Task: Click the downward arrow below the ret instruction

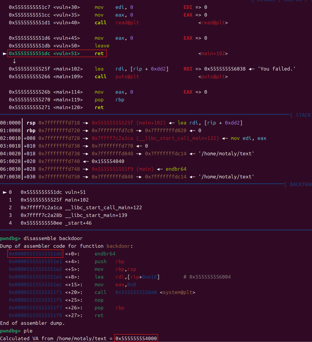Action: tap(14, 61)
